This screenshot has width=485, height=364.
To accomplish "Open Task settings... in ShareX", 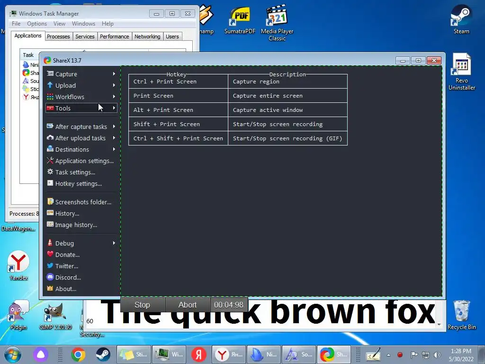I will (81, 173).
